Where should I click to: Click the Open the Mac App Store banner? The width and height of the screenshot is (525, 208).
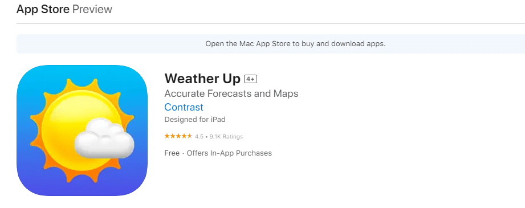click(x=271, y=43)
